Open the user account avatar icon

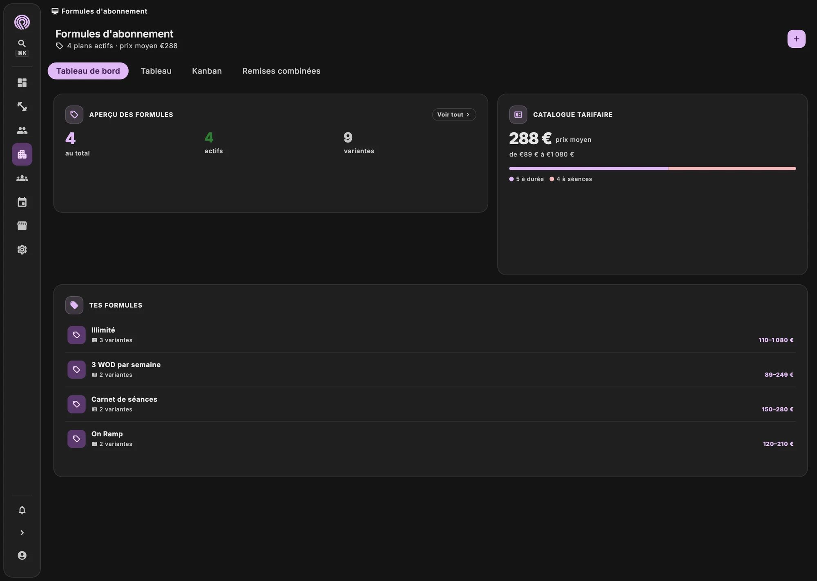(22, 555)
